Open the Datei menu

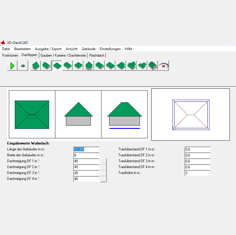[6, 49]
